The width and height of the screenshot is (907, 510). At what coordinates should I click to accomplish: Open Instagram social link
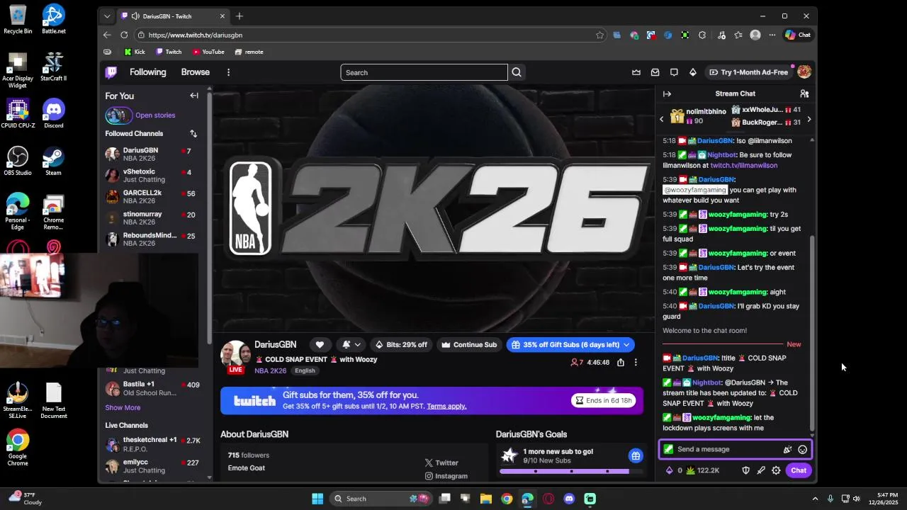446,477
